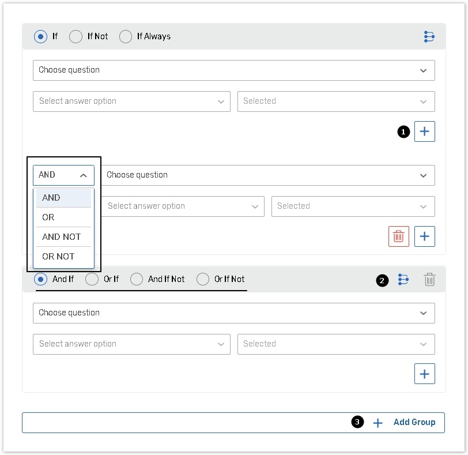Select the "If Not" radio button
Image resolution: width=468 pixels, height=455 pixels.
click(x=76, y=37)
